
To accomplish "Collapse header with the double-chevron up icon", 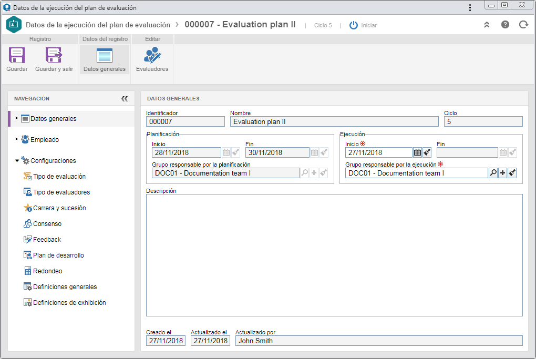I will [487, 25].
